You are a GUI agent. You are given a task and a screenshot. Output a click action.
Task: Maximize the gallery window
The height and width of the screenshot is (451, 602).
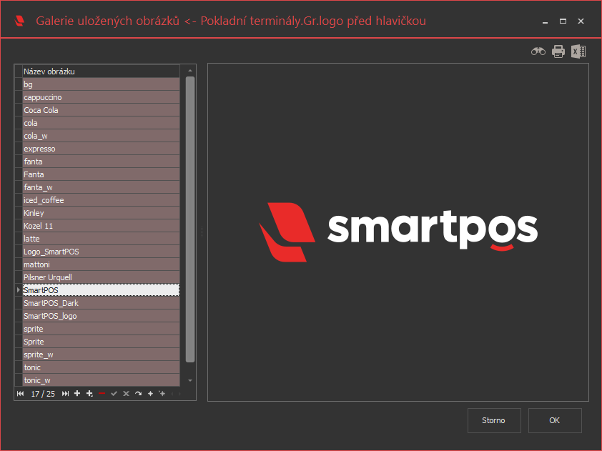click(x=563, y=21)
